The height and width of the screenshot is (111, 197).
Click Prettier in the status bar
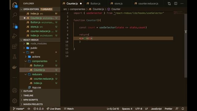pyautogui.click(x=168, y=109)
